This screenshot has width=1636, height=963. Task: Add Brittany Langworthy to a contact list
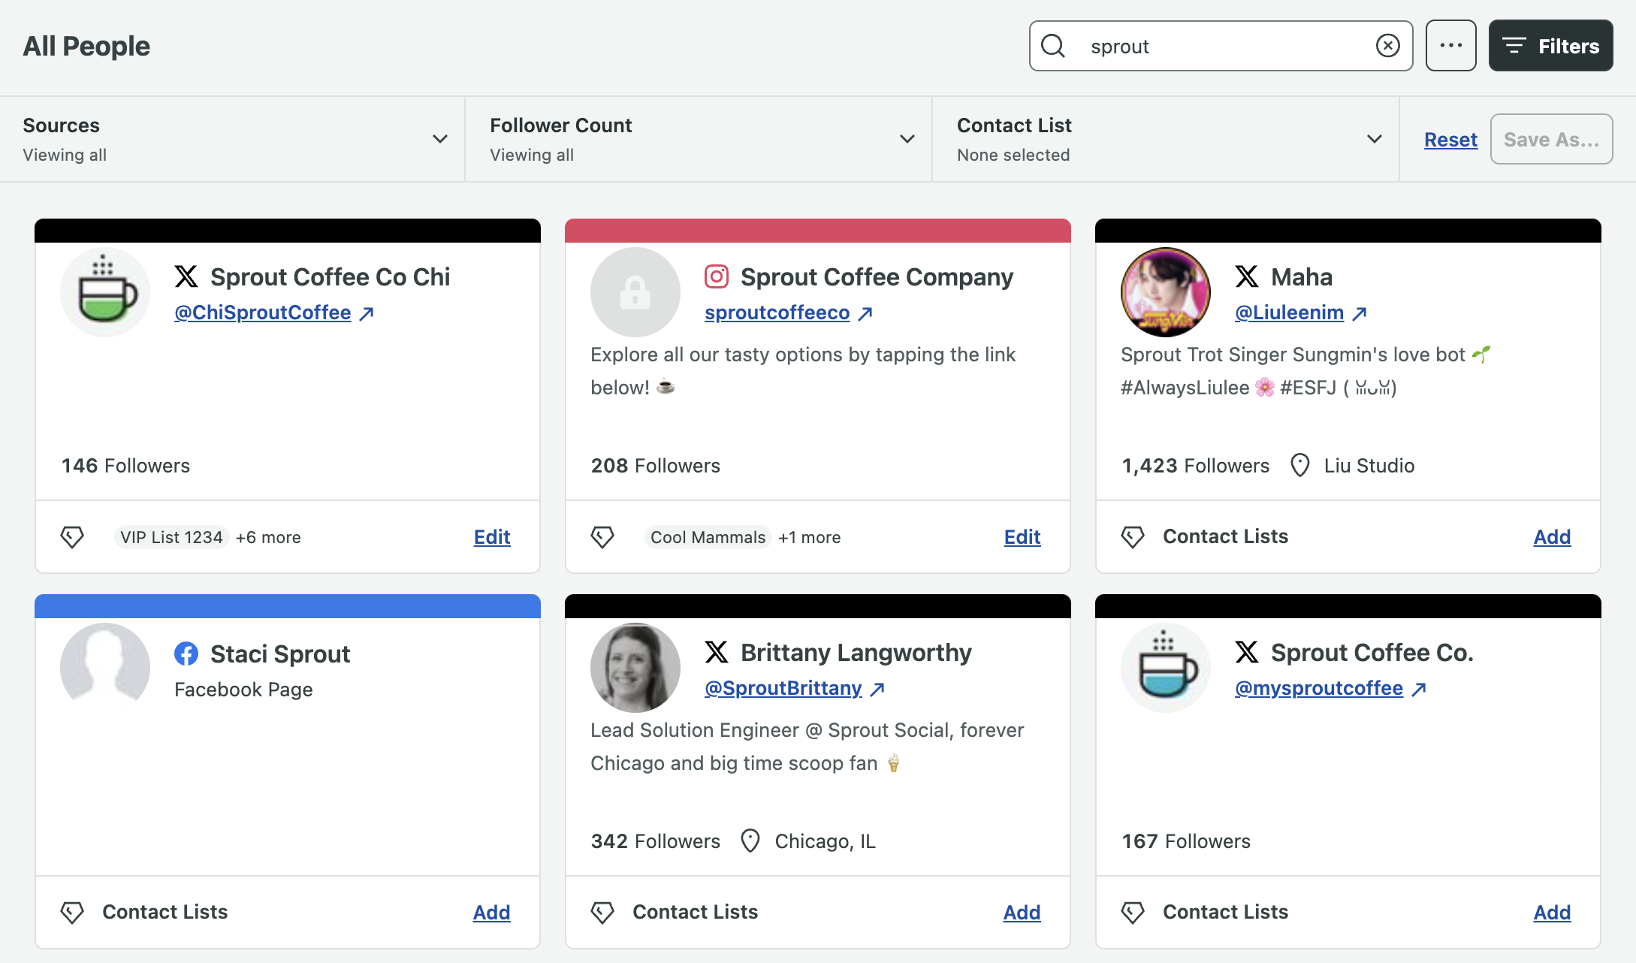tap(1022, 913)
